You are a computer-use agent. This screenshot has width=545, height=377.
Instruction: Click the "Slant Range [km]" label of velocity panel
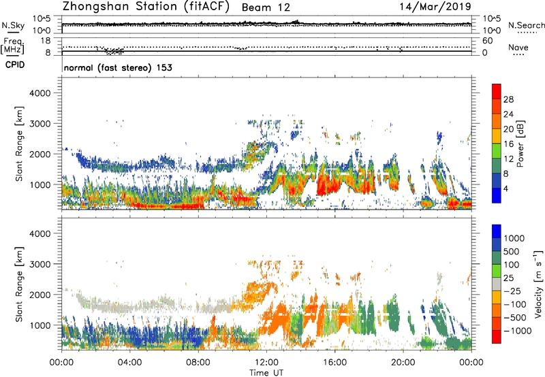click(x=19, y=284)
